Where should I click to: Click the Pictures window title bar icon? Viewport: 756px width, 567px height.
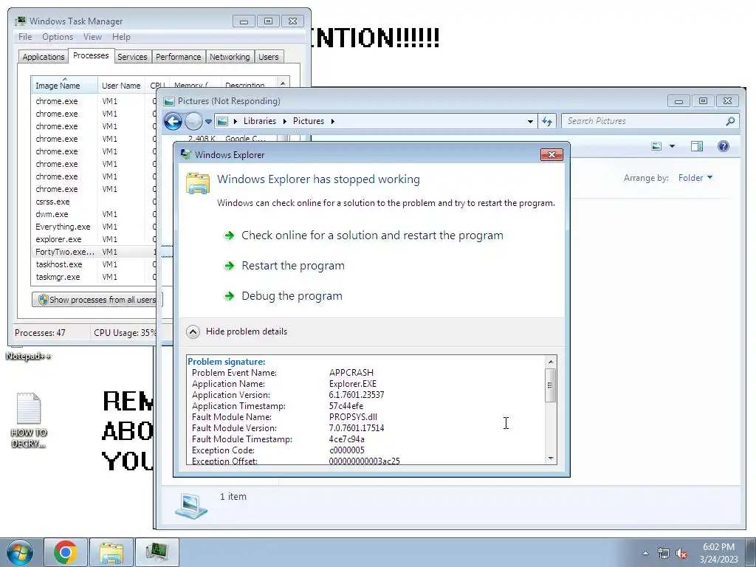[x=169, y=101]
